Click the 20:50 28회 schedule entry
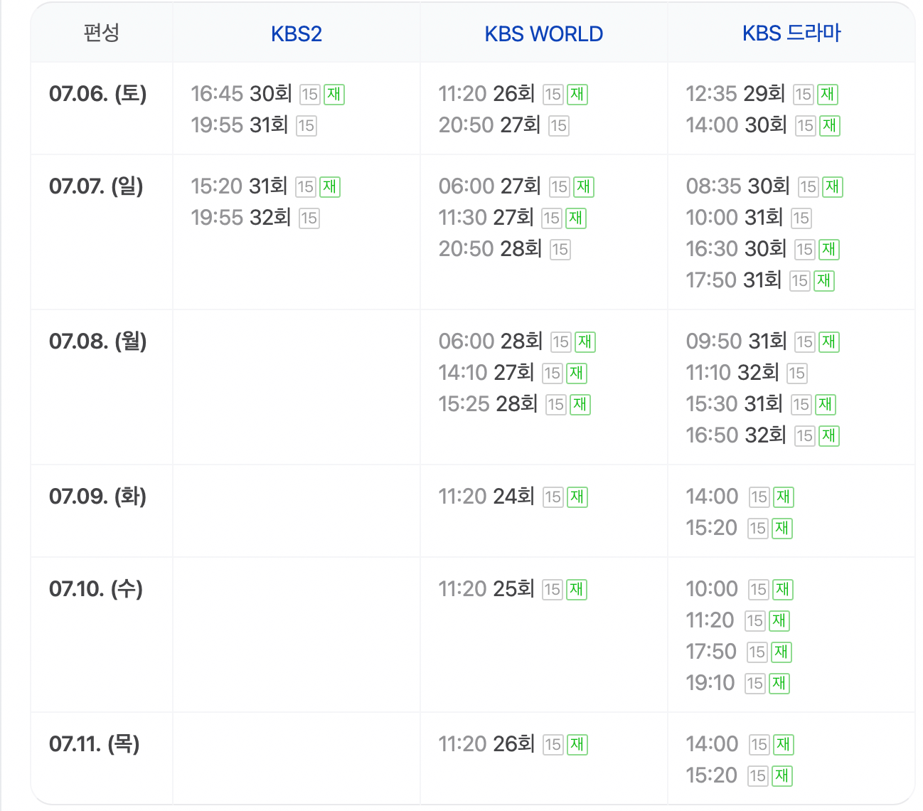The image size is (923, 811). pos(491,249)
